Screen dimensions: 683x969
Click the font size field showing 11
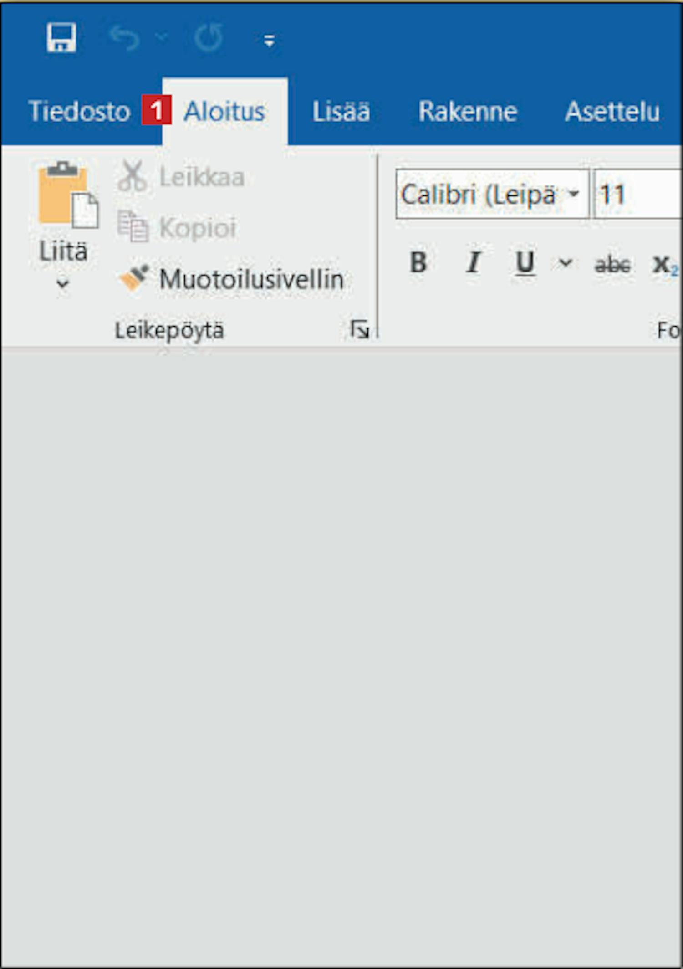(637, 194)
